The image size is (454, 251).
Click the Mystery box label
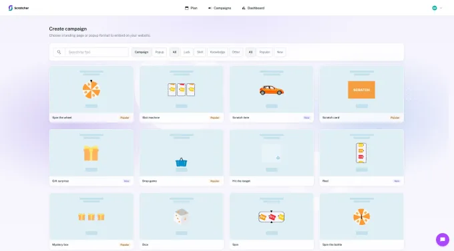(60, 244)
